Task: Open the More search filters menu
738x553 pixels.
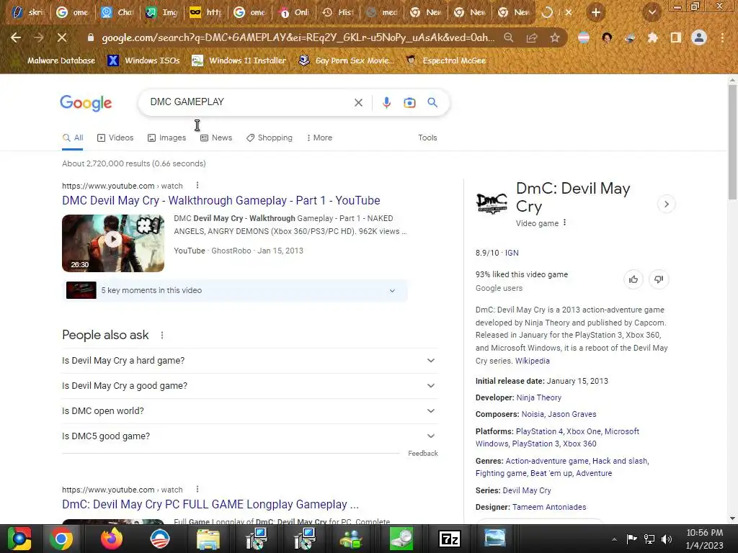Action: click(x=319, y=138)
